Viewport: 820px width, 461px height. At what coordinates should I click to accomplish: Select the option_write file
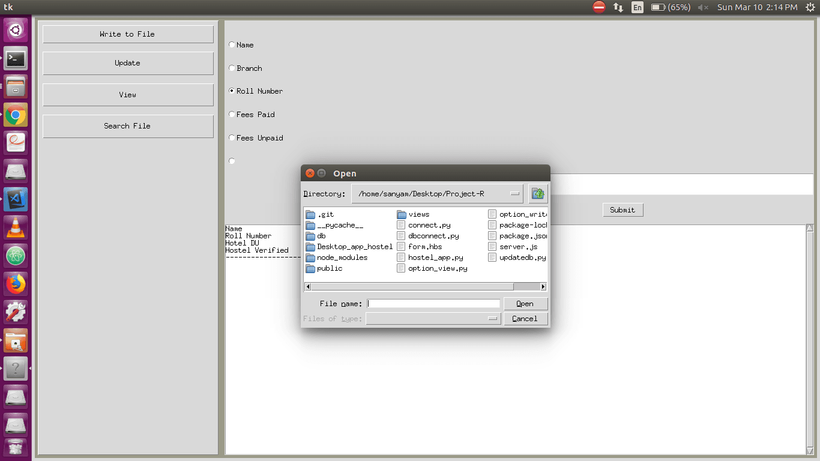[517, 214]
